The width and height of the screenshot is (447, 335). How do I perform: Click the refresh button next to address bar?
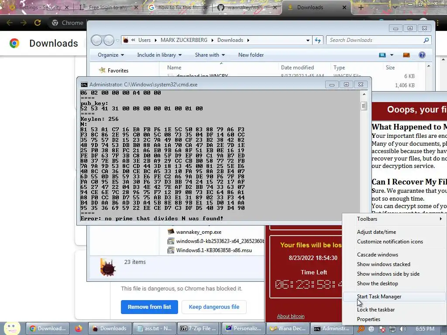318,40
